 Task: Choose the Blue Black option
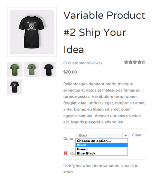102,153
